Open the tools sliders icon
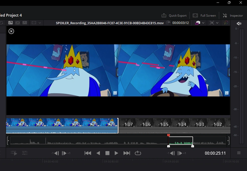 pyautogui.click(x=25, y=153)
